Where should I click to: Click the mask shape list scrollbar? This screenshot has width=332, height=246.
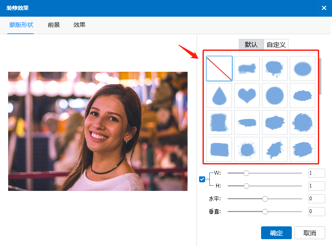point(320,76)
